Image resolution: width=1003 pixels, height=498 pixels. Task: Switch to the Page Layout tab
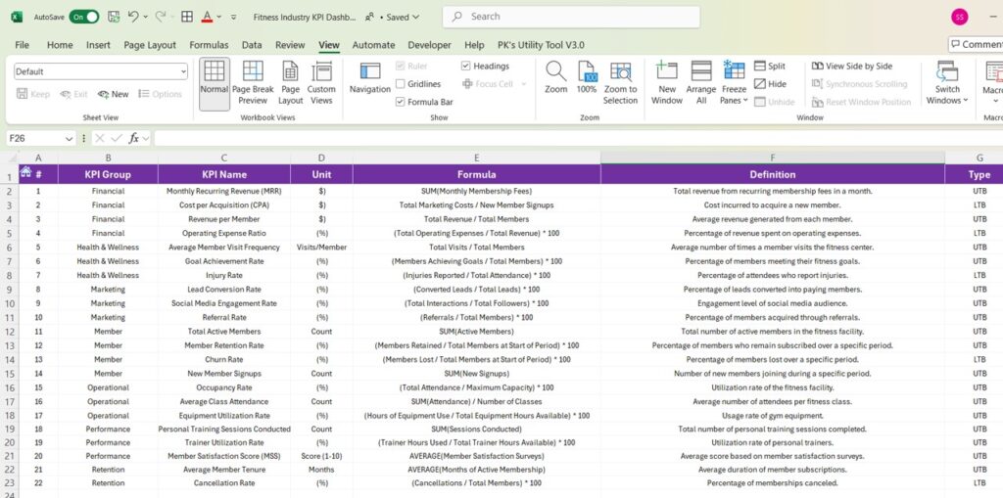(150, 45)
